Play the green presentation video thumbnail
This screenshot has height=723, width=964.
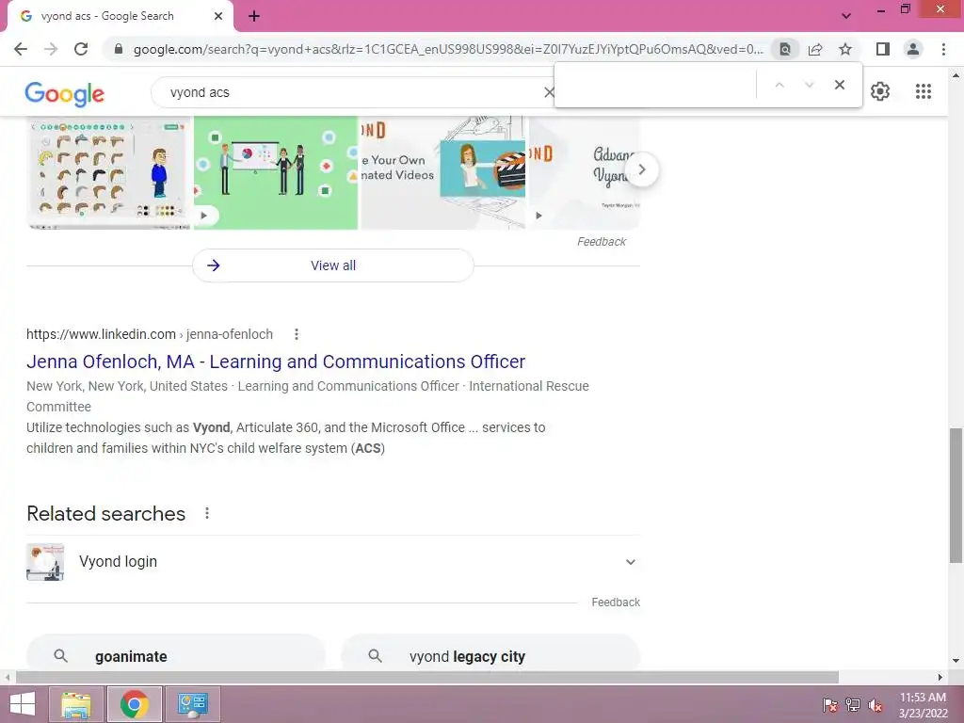(x=276, y=173)
